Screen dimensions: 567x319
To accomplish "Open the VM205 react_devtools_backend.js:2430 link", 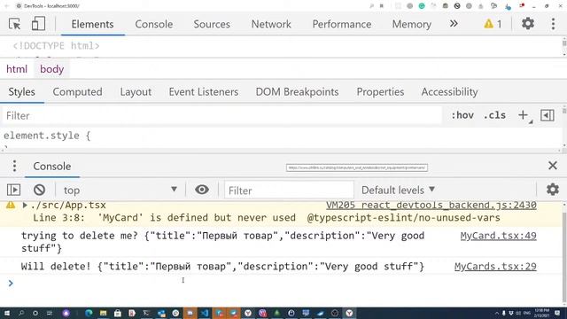I will (431, 205).
